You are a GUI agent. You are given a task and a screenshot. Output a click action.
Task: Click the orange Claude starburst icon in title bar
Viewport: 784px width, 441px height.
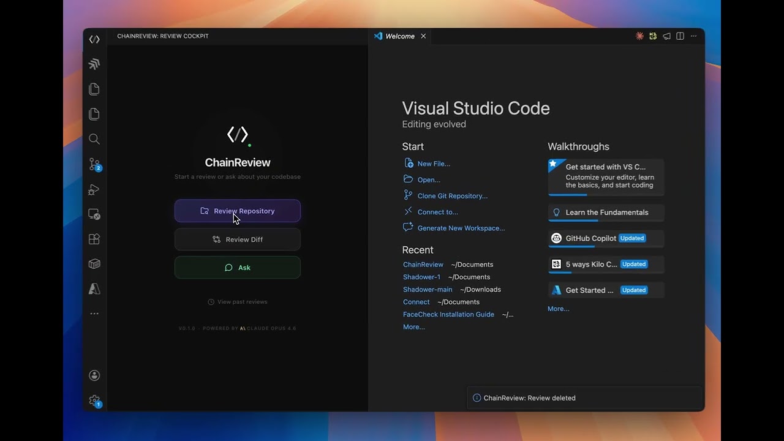[639, 36]
